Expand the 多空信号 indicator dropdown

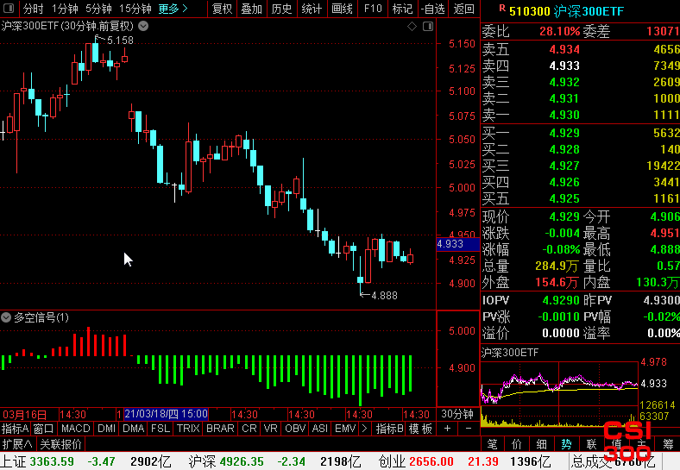click(x=6, y=317)
